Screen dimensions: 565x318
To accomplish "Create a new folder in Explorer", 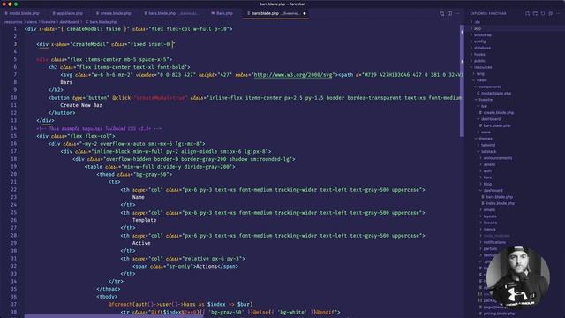I will 535,14.
